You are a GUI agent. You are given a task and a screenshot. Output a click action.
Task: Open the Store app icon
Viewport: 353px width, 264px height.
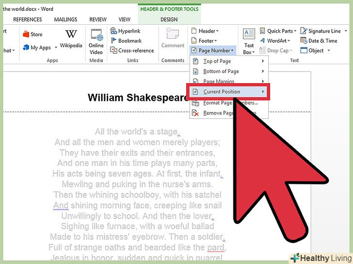26,34
